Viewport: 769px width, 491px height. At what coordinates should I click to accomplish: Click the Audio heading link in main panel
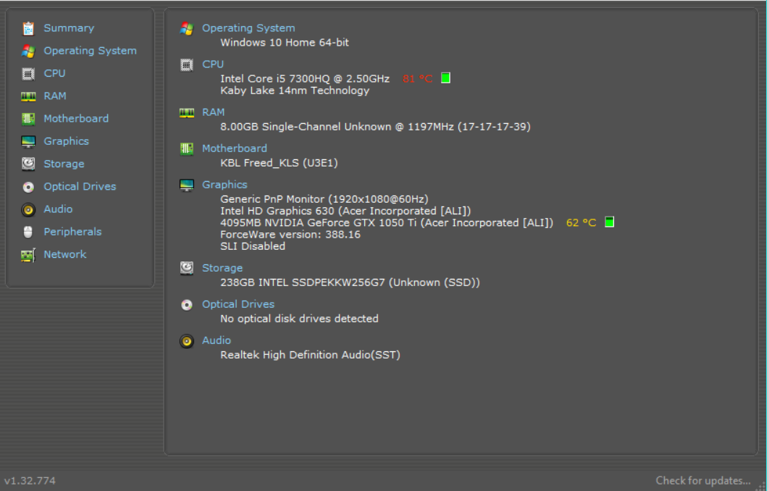tap(217, 340)
